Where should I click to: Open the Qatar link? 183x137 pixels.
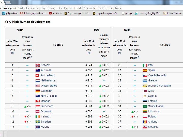(x=151, y=91)
